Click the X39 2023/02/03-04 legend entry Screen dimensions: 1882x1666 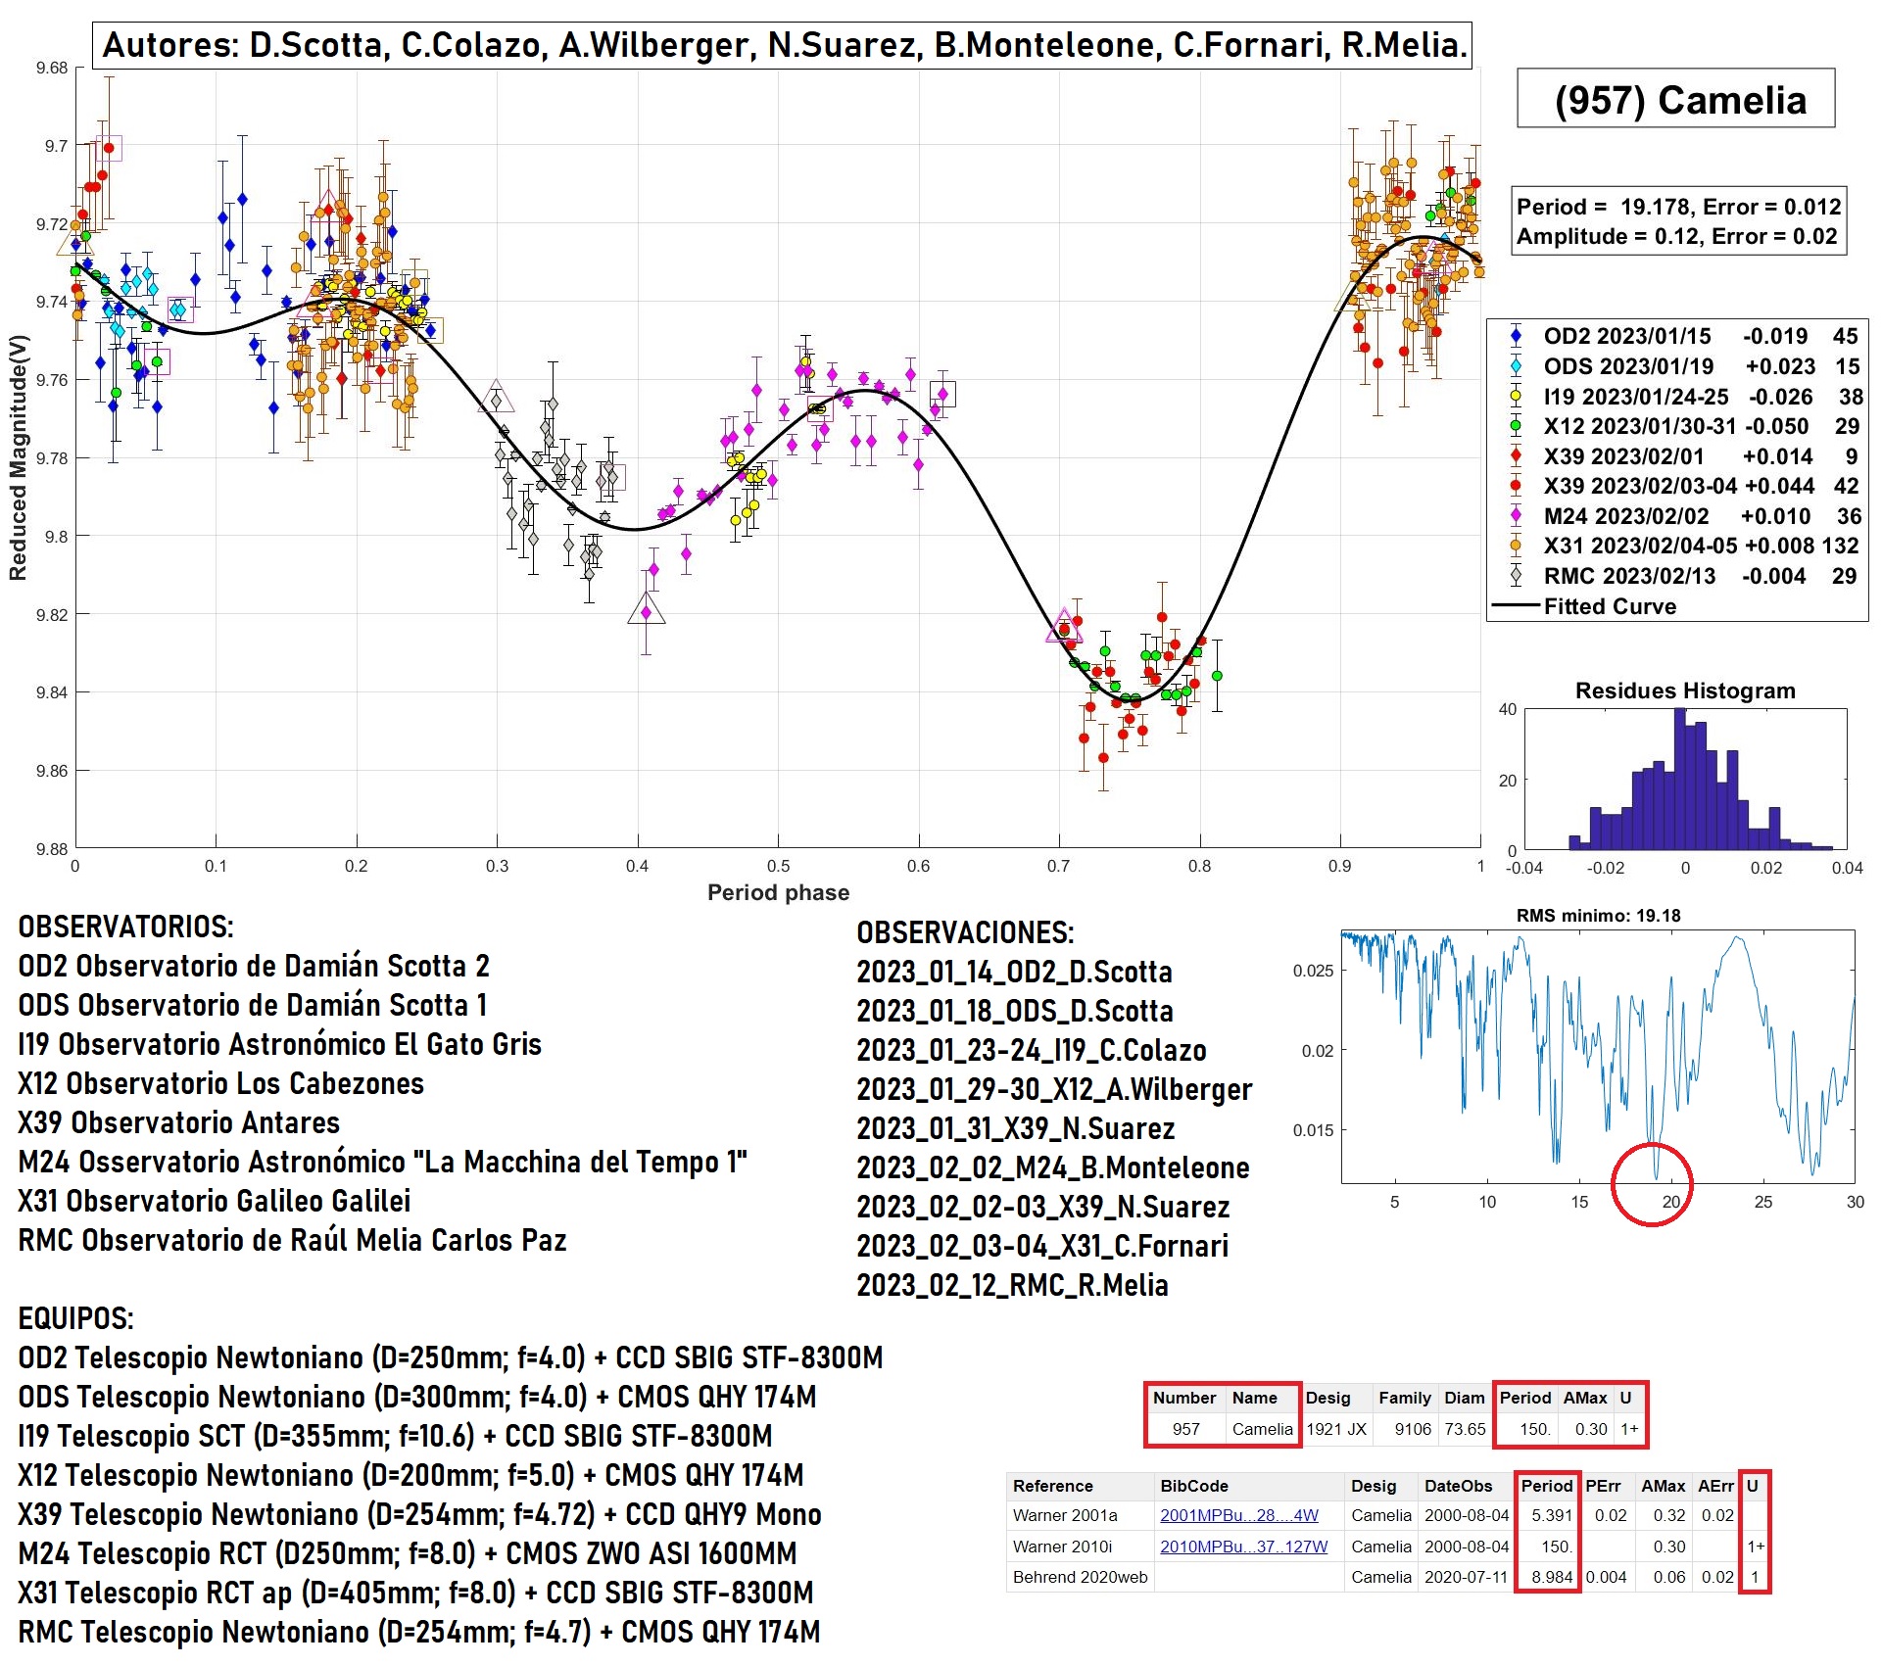point(1677,486)
